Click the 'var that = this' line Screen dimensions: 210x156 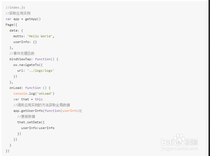pos(28,99)
